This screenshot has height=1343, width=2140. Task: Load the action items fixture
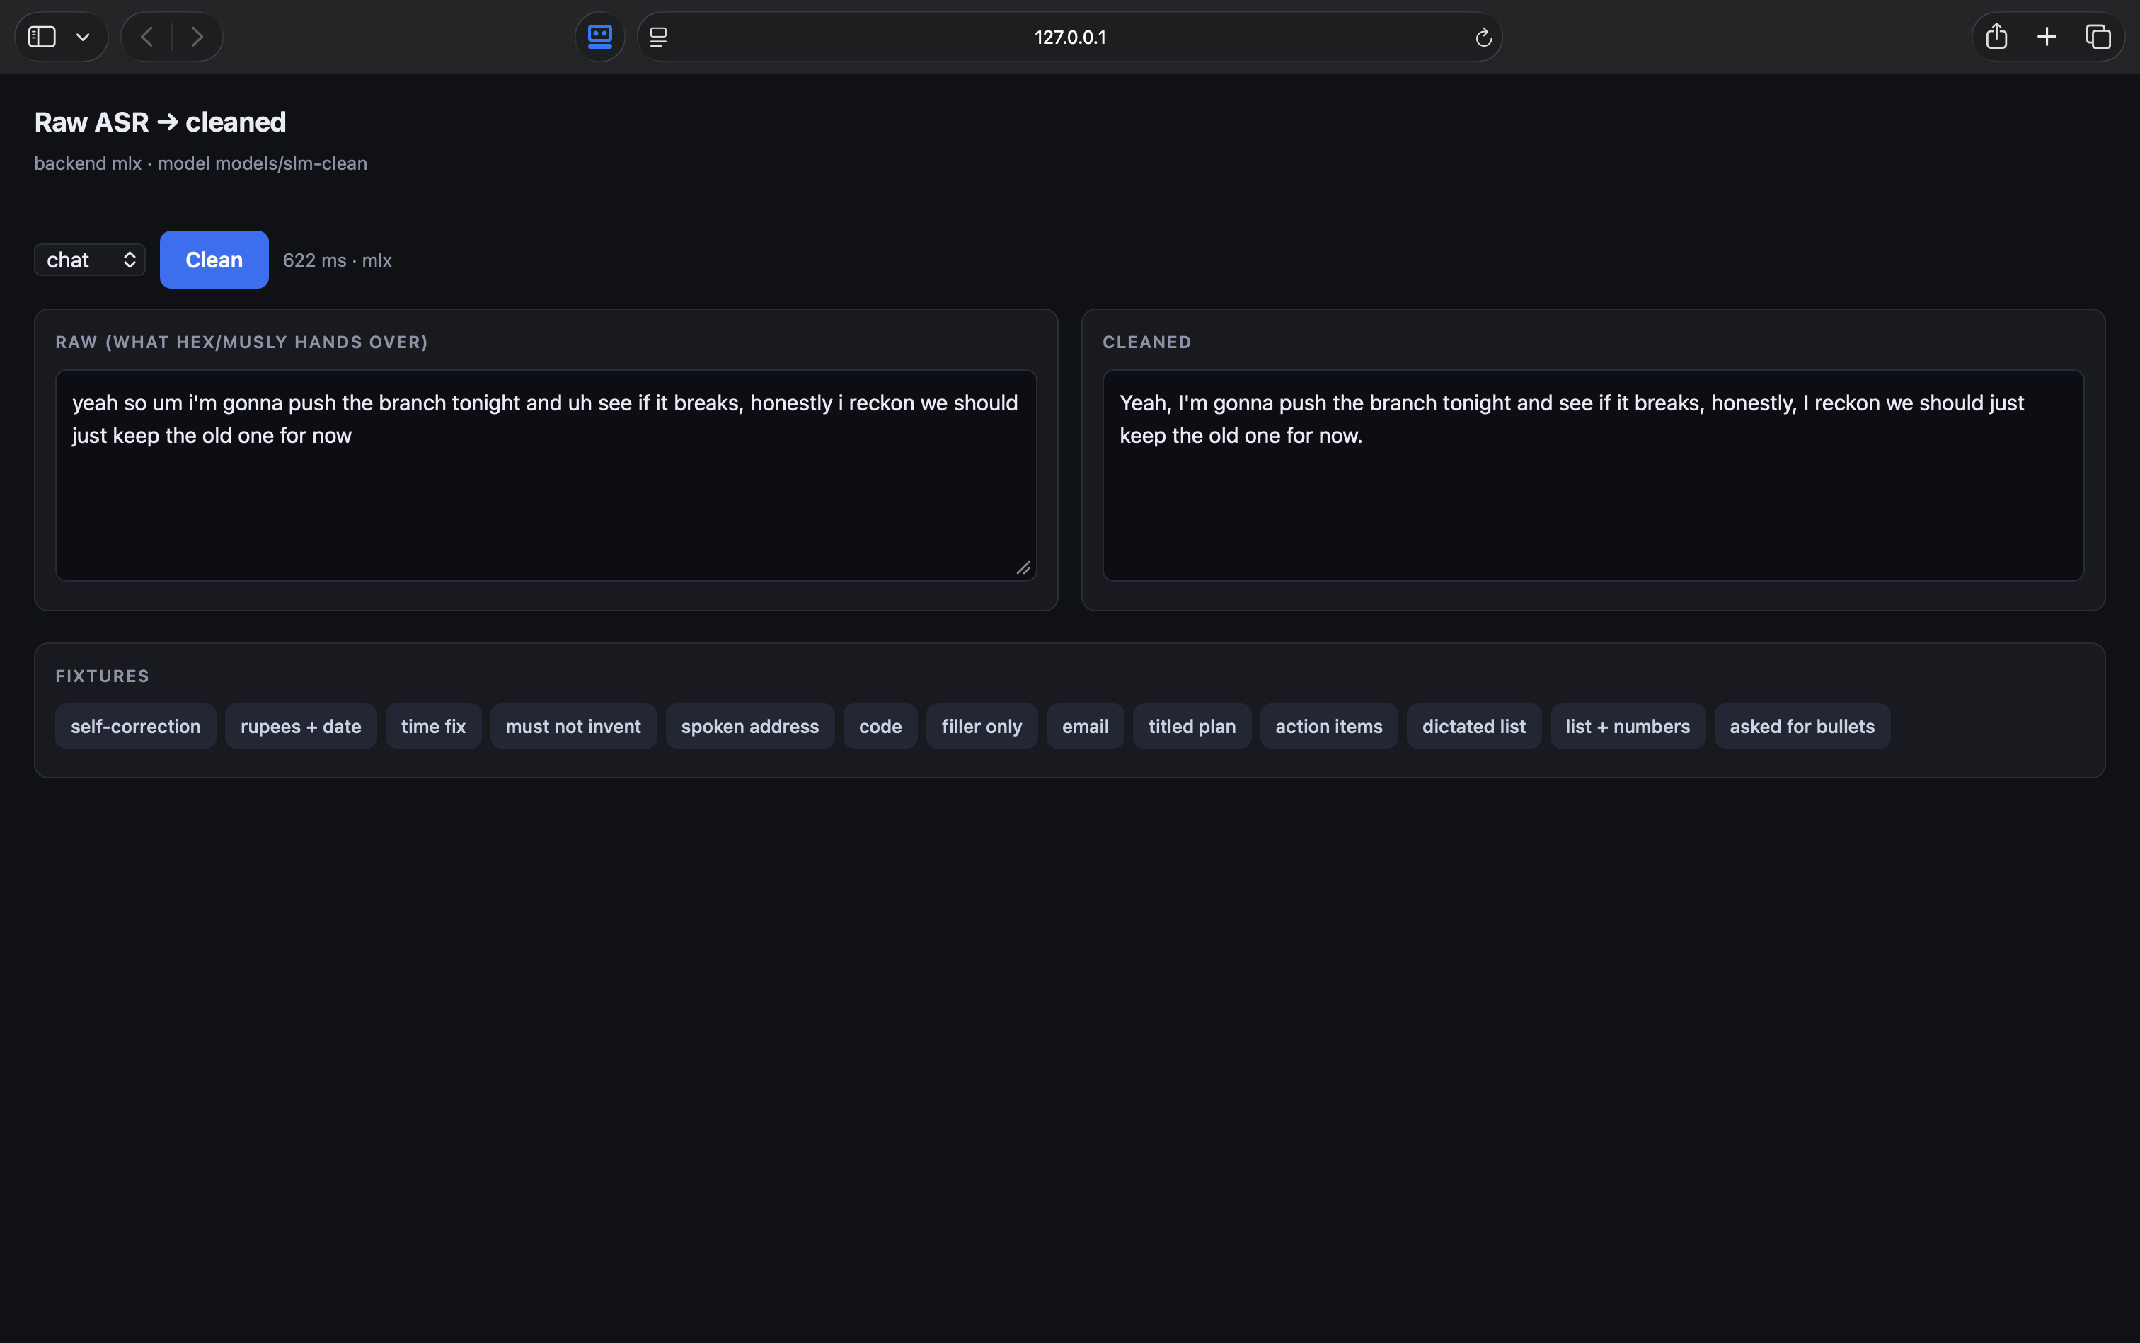pos(1329,726)
